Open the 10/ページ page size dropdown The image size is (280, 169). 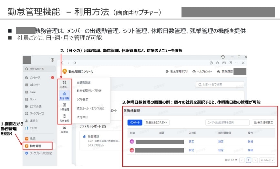click(x=267, y=160)
